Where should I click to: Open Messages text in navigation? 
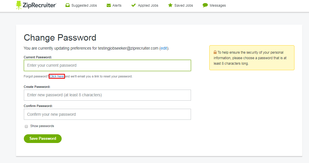click(x=218, y=6)
